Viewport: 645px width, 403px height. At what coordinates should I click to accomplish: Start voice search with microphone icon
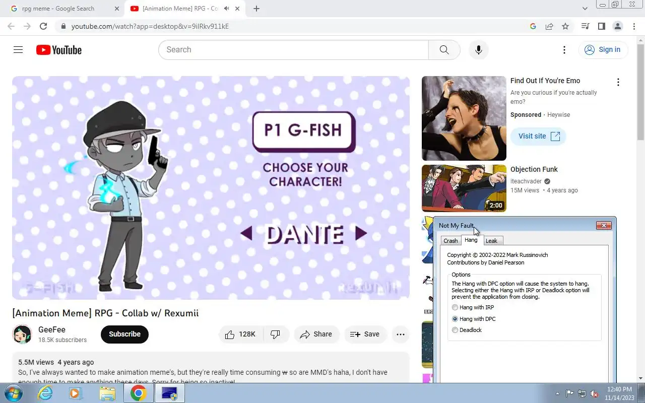(x=479, y=49)
